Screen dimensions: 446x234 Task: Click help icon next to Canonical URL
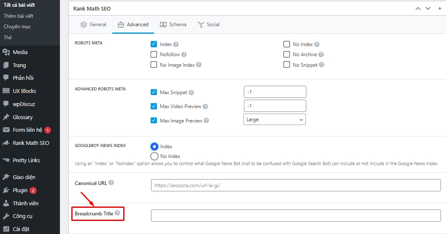[x=111, y=182]
